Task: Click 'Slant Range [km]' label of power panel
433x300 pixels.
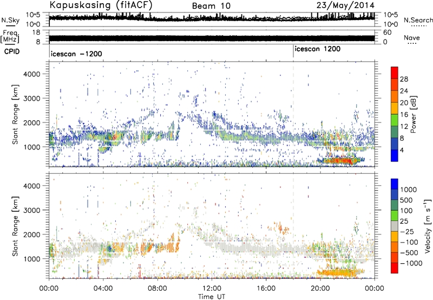Action: pos(15,114)
